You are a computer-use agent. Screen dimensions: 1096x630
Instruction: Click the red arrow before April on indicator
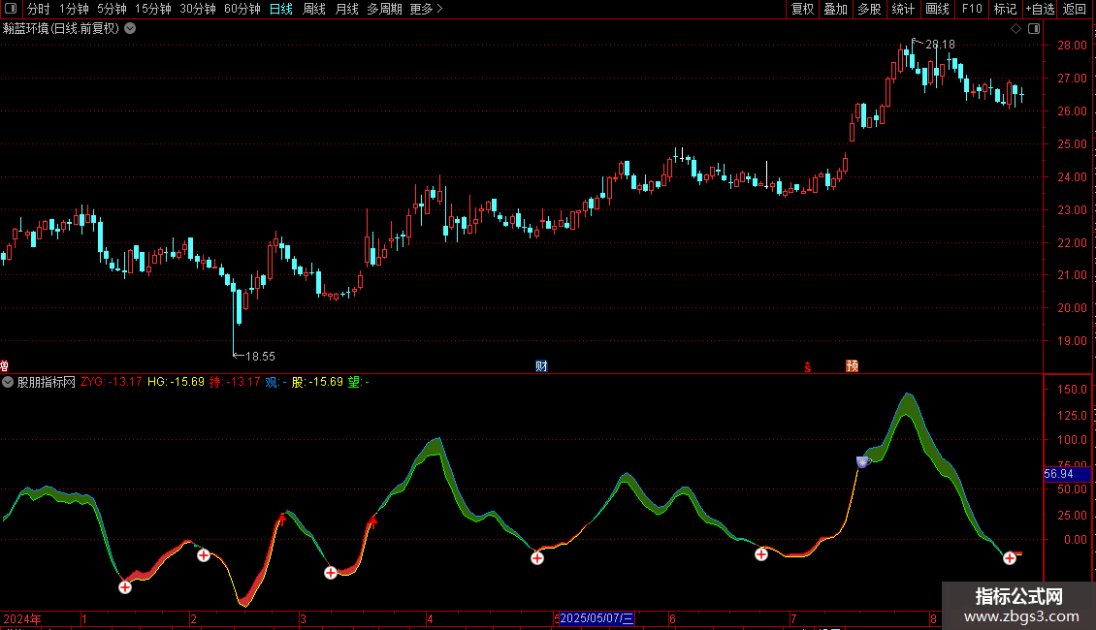coord(373,521)
